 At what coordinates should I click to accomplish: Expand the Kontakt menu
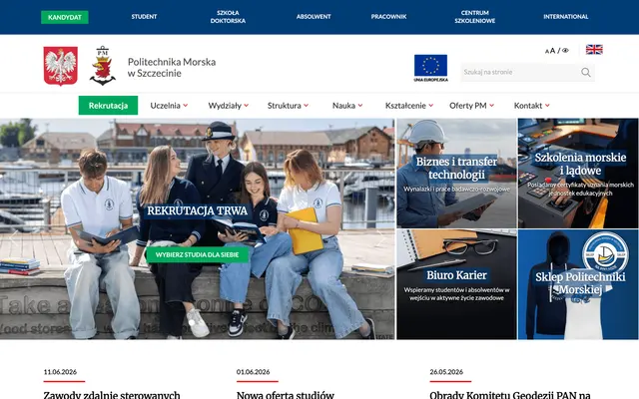532,106
